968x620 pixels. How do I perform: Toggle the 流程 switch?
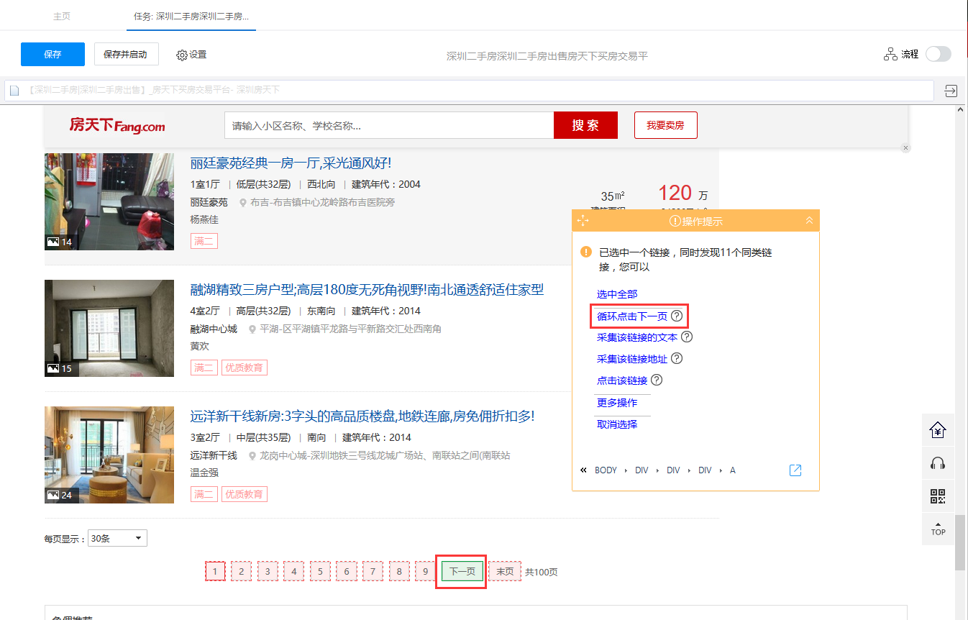coord(938,54)
